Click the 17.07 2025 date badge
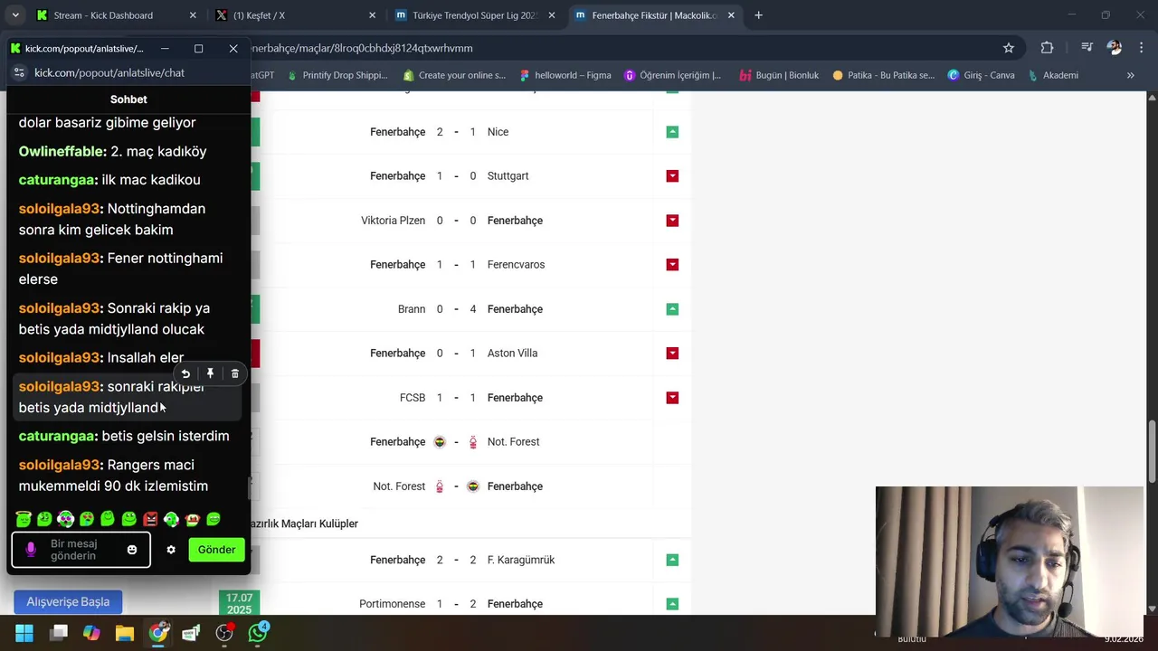Screen dimensions: 1158x651 click(239, 603)
